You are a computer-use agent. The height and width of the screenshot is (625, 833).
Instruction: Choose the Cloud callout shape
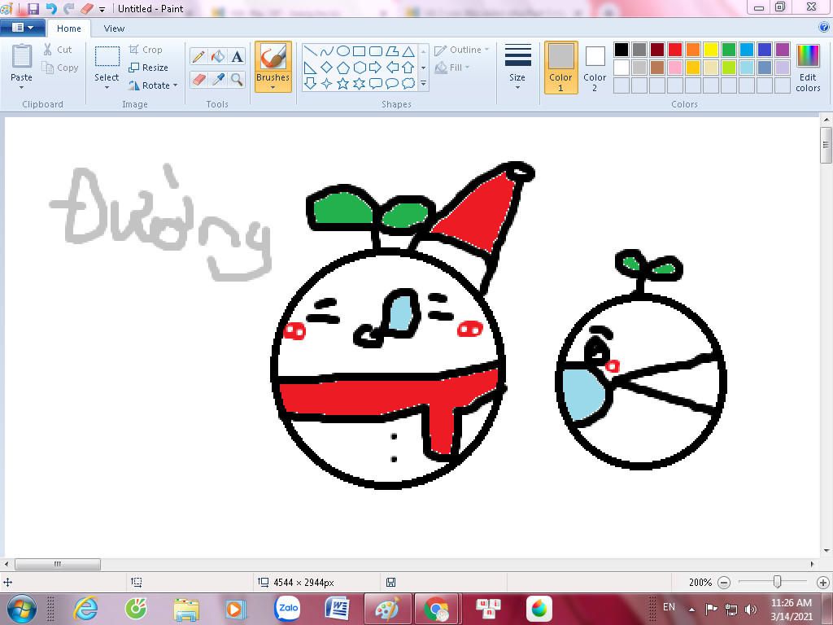(x=408, y=84)
